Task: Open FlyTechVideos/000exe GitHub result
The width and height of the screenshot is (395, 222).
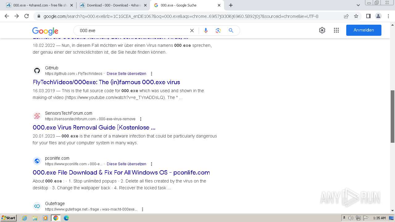Action: pyautogui.click(x=106, y=82)
